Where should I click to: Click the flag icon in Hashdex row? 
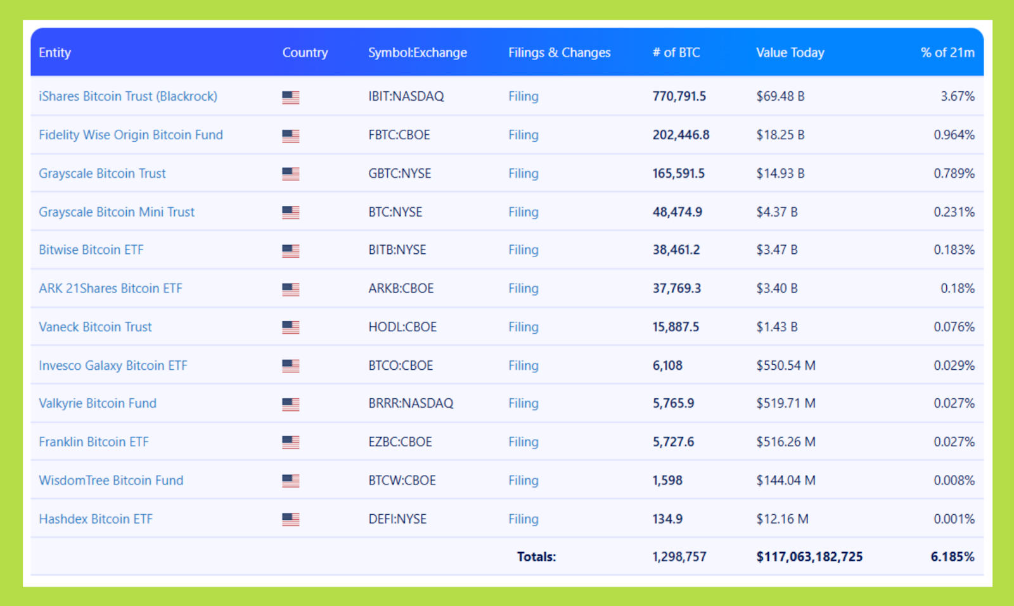290,519
